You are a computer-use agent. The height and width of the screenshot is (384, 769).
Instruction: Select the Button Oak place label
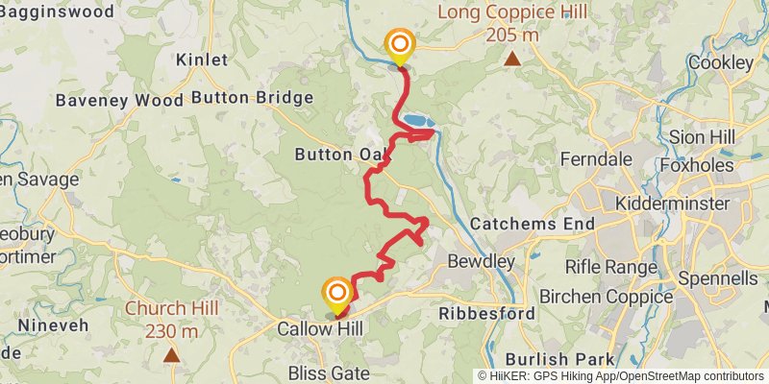click(x=343, y=155)
